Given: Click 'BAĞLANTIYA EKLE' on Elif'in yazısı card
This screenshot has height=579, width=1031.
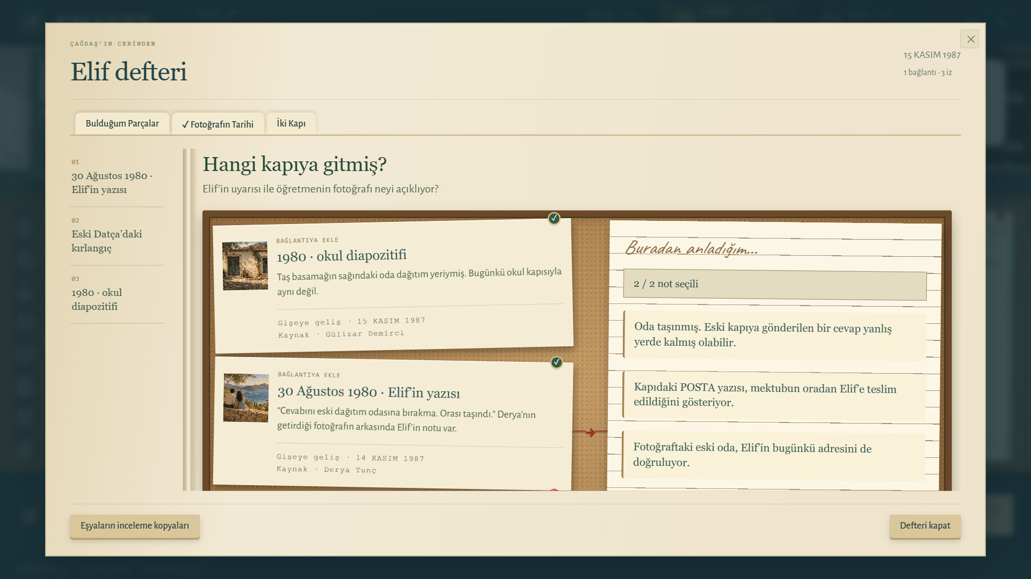Looking at the screenshot, I should [x=309, y=374].
